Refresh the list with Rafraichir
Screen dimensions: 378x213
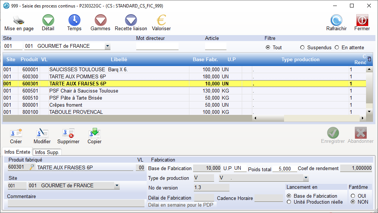point(336,22)
